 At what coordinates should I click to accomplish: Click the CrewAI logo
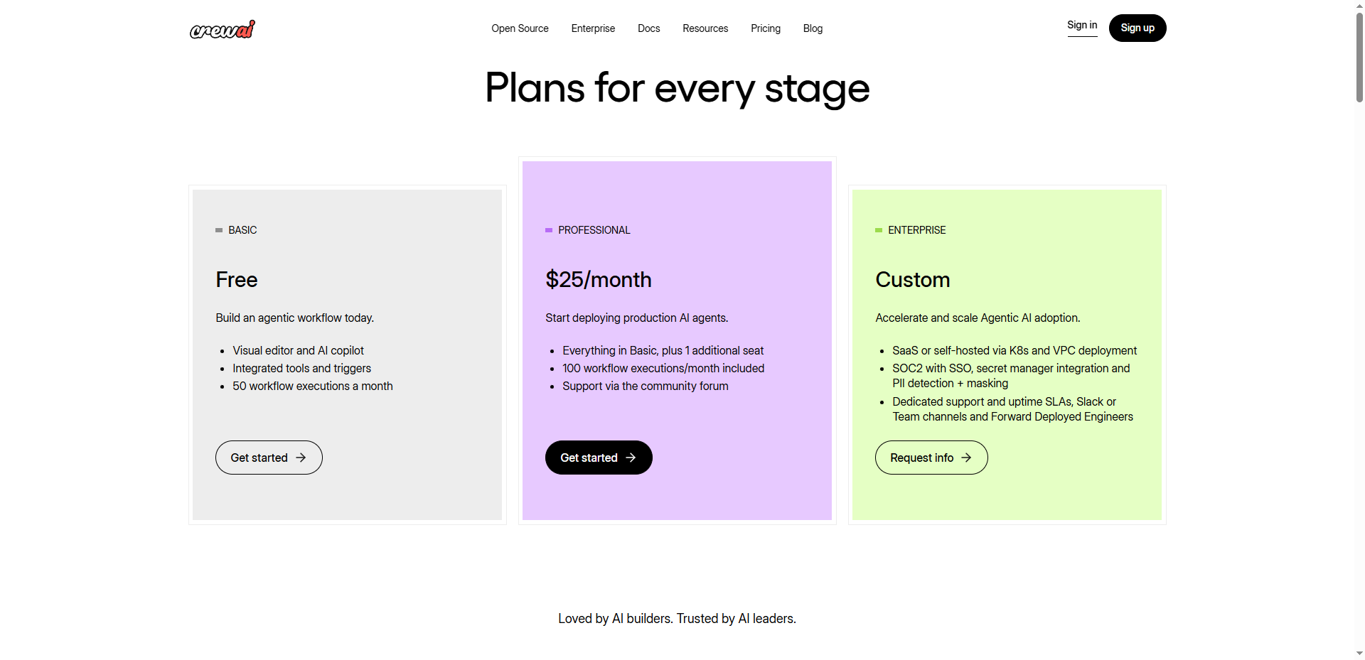point(223,29)
